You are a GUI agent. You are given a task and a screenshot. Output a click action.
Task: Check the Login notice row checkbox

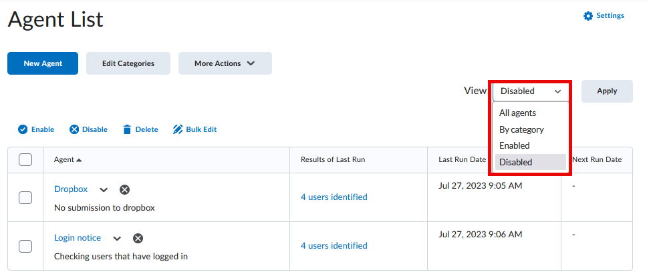tap(25, 246)
